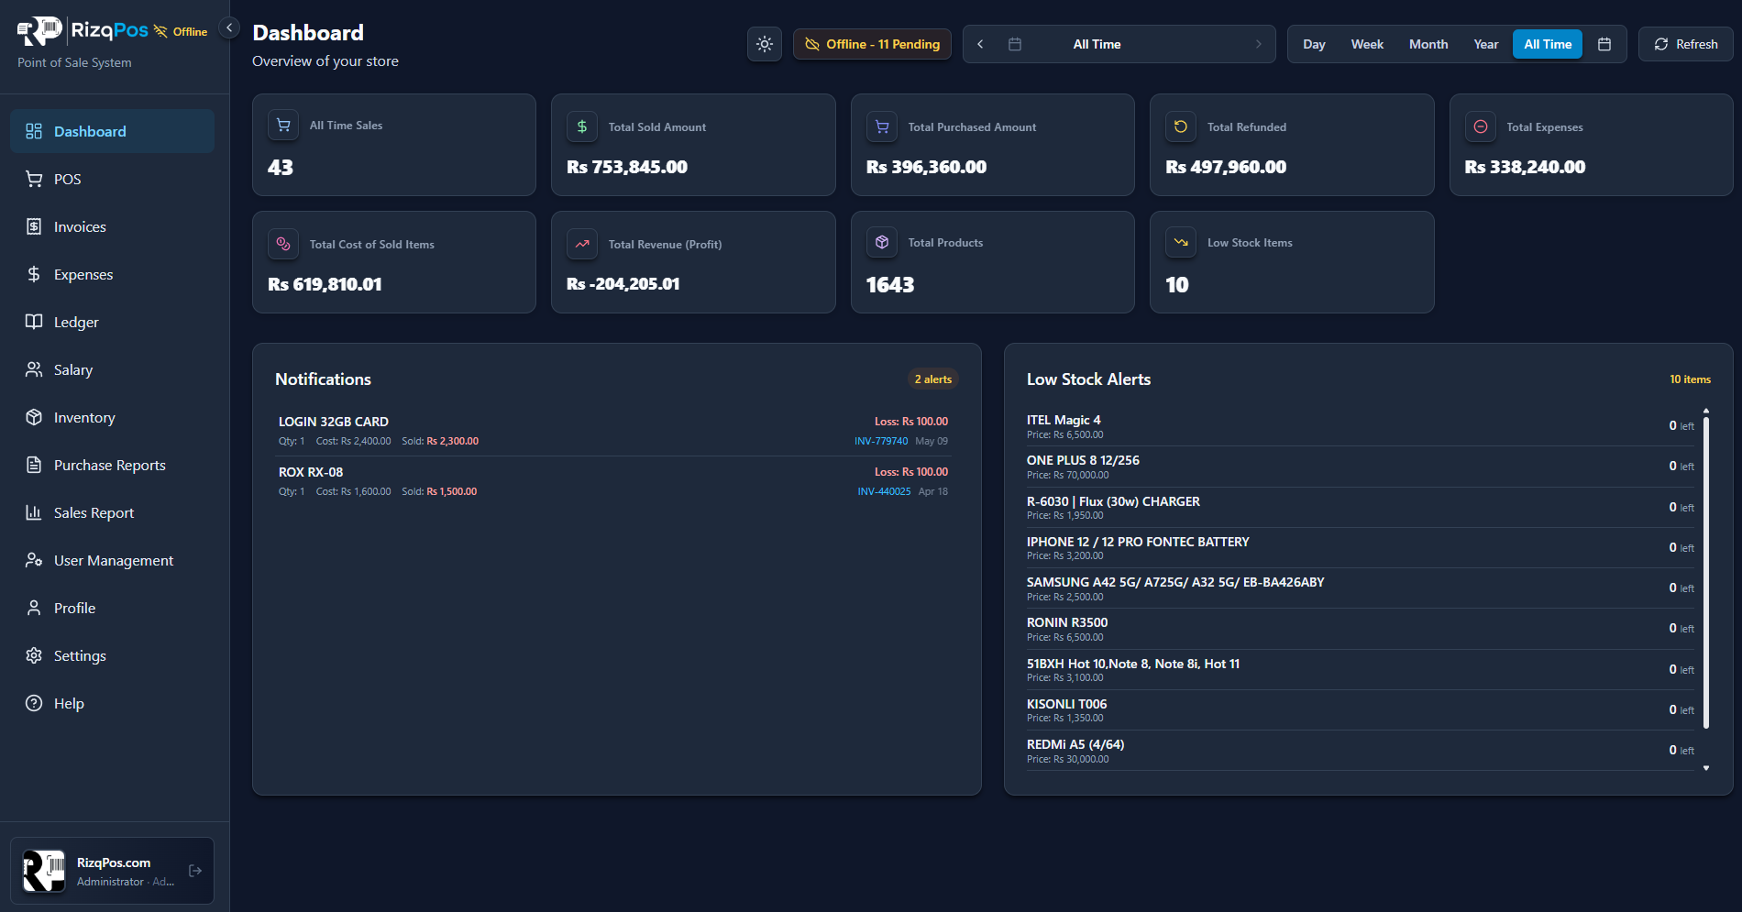Select the Day period tab
1742x912 pixels.
[1314, 44]
